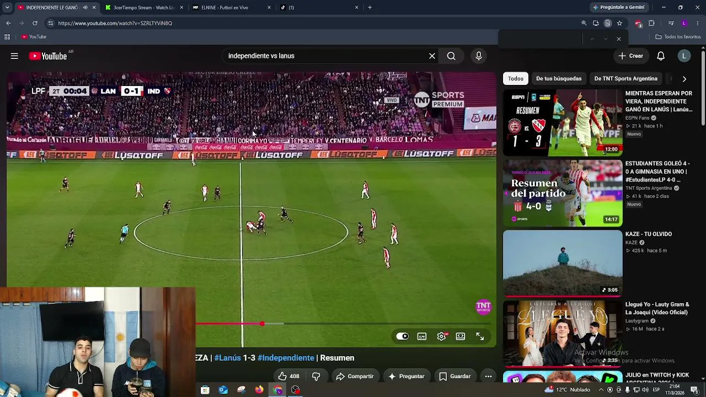Open the YouTube guide hamburger menu

tap(14, 56)
